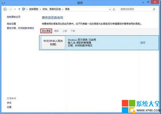Screen dimensions: 161x114
Task: Click text 日期、时间和数字格式 in language row
Action: pos(80,45)
